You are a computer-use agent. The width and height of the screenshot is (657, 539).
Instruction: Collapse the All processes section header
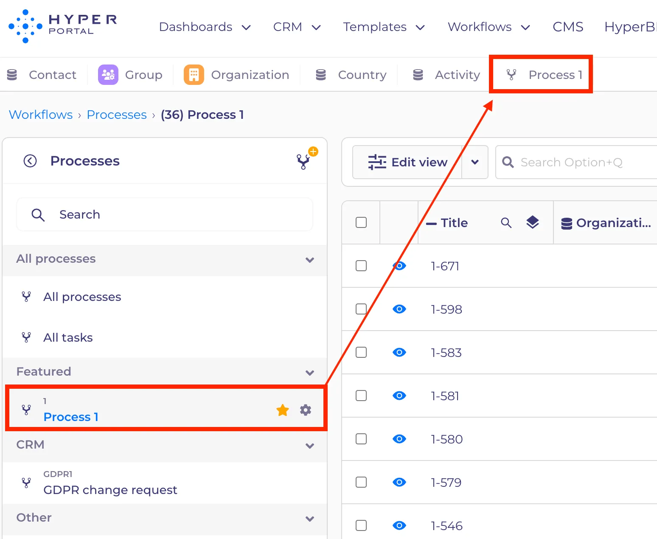(165, 259)
